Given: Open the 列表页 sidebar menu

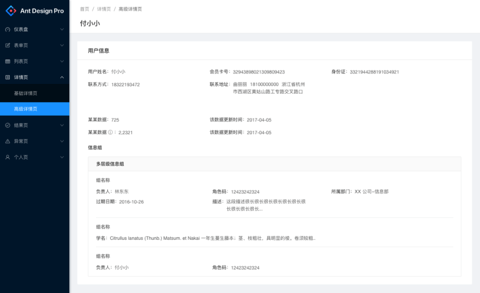Looking at the screenshot, I should tap(35, 61).
